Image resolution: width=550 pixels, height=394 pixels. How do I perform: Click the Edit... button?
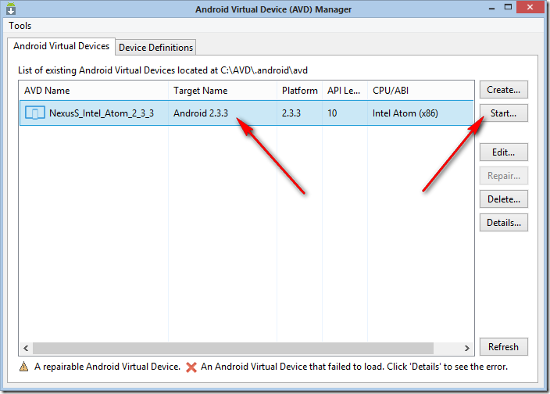pyautogui.click(x=503, y=152)
